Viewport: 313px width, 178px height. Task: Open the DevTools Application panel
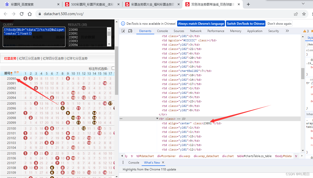coord(255,31)
